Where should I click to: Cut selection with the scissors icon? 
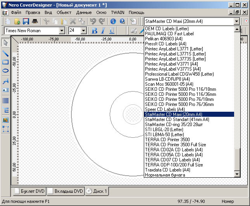click(x=47, y=21)
